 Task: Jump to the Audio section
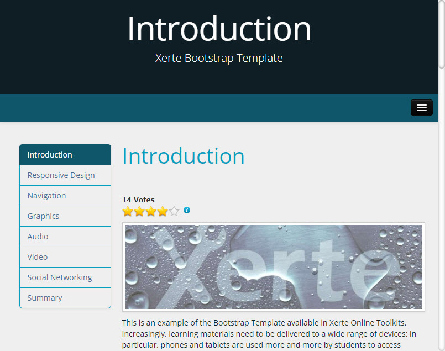[x=65, y=237]
